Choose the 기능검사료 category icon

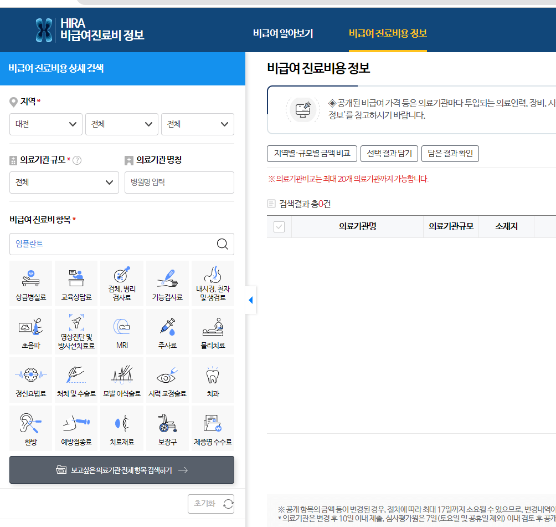point(167,283)
